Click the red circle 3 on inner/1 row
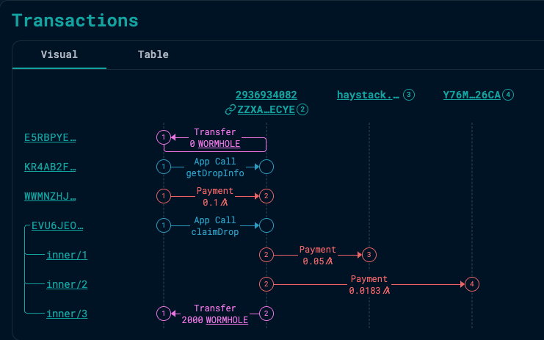544x340 pixels. (x=369, y=255)
